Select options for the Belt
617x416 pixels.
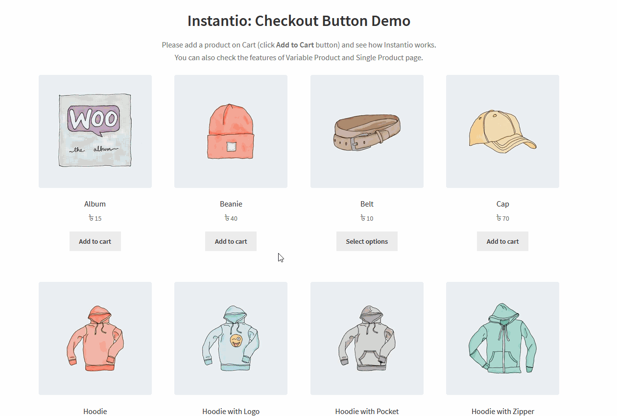367,241
